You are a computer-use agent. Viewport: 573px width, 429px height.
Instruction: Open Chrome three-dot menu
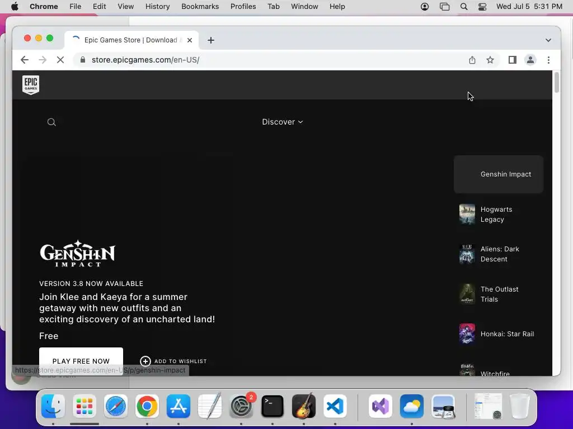[x=548, y=60]
